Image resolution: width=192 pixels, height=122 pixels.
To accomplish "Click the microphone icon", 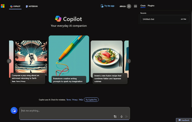I will (x=121, y=117).
